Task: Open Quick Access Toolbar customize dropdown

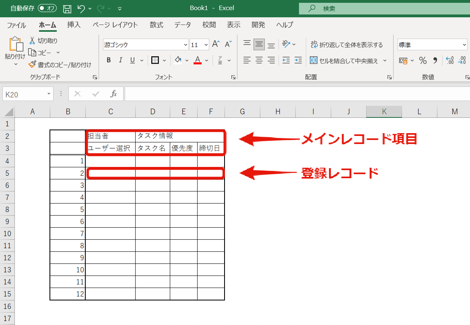Action: [120, 9]
